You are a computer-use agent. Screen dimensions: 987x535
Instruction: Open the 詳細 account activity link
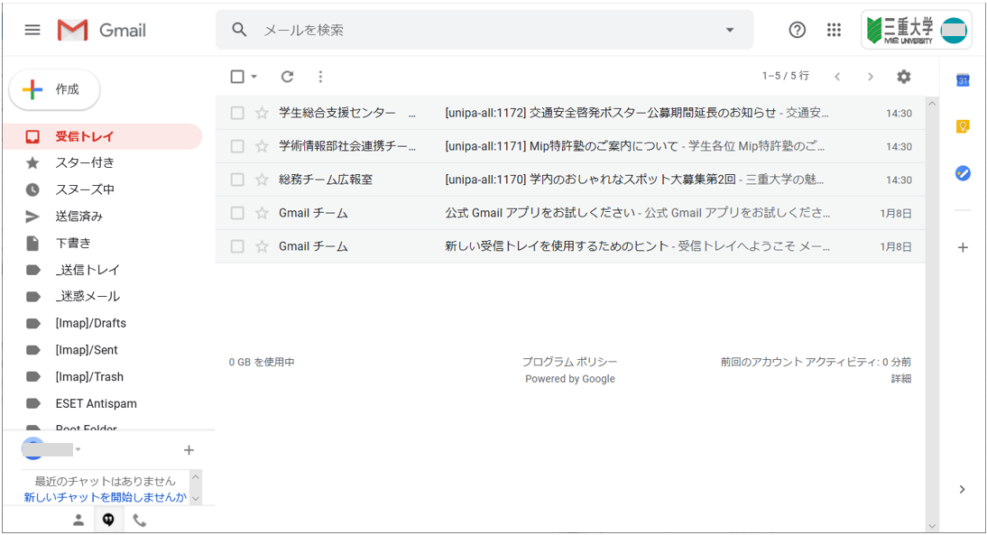click(900, 378)
